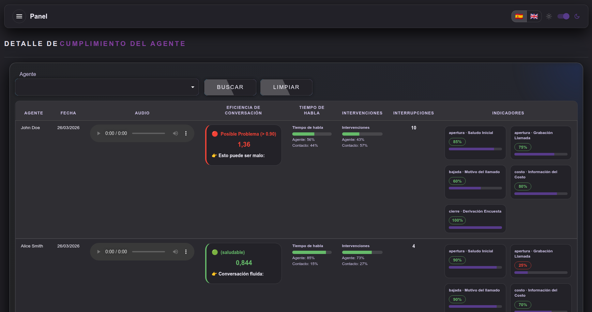Click John Doe's Grabación Llamada 75% badge

click(x=523, y=147)
